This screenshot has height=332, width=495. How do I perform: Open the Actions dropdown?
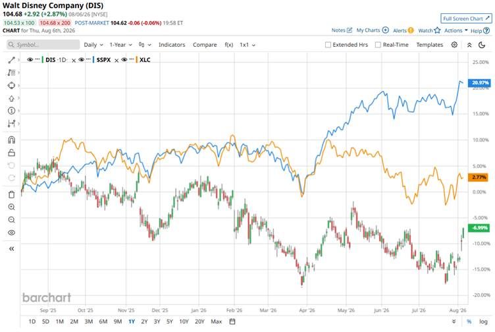click(x=456, y=31)
